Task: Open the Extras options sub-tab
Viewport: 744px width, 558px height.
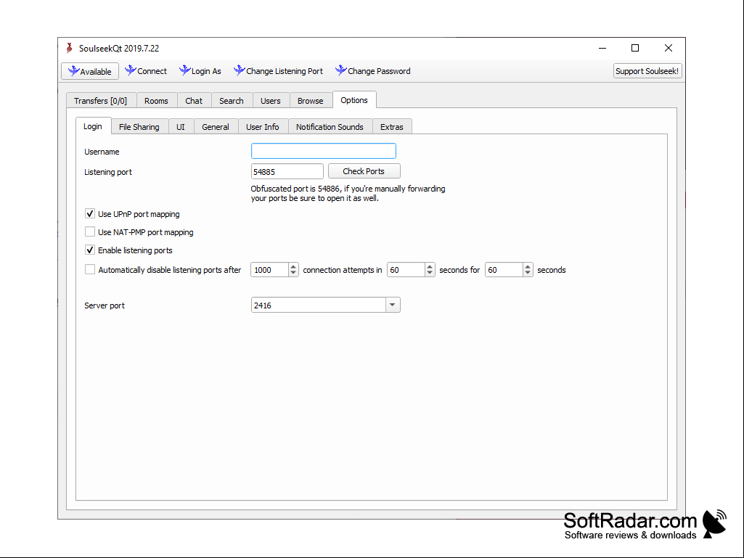Action: click(x=392, y=127)
